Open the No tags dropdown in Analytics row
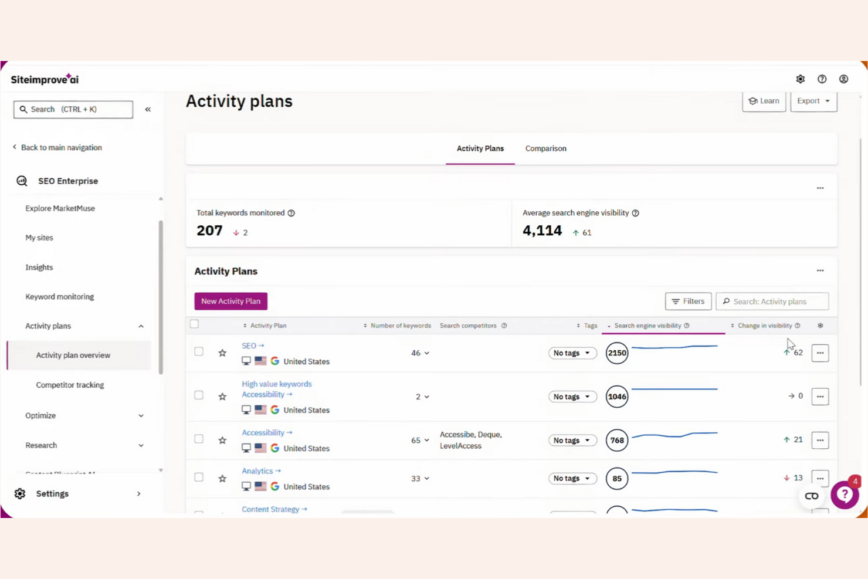868x579 pixels. [572, 479]
